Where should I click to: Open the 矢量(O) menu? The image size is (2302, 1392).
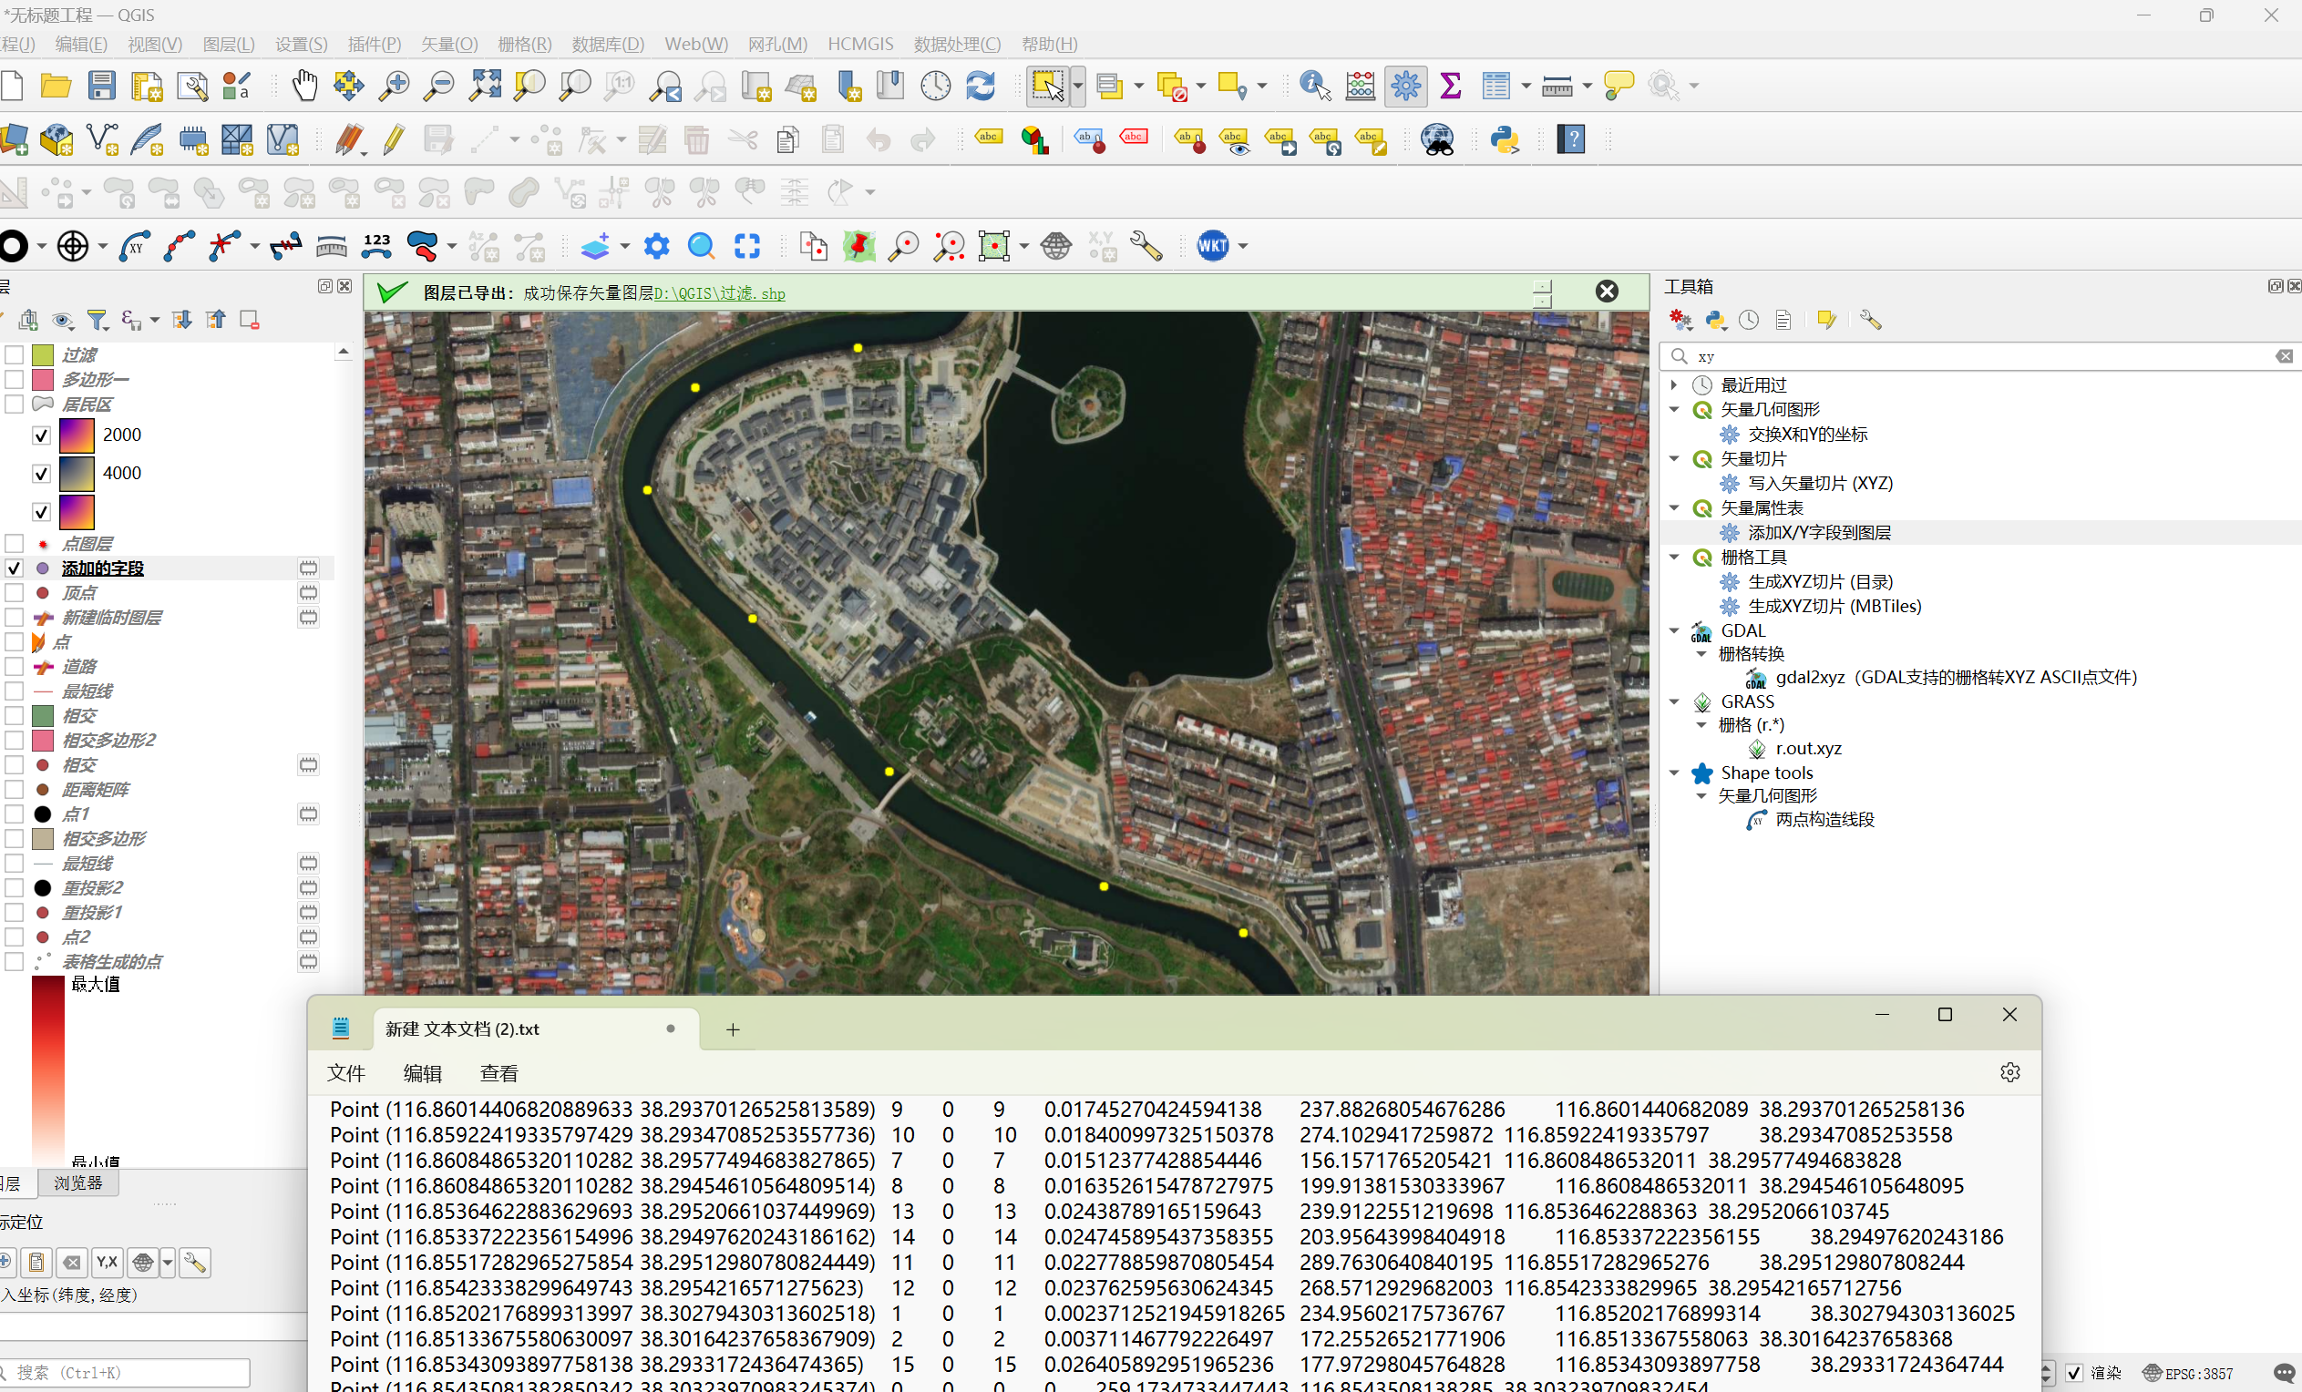448,44
